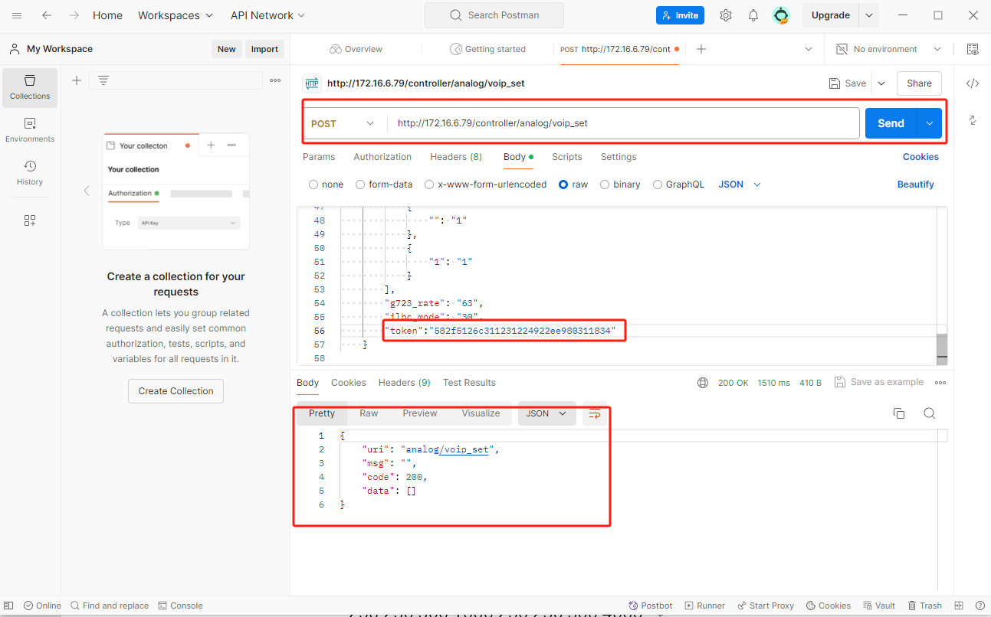Add a new collection with plus icon
Image resolution: width=991 pixels, height=617 pixels.
coord(77,80)
